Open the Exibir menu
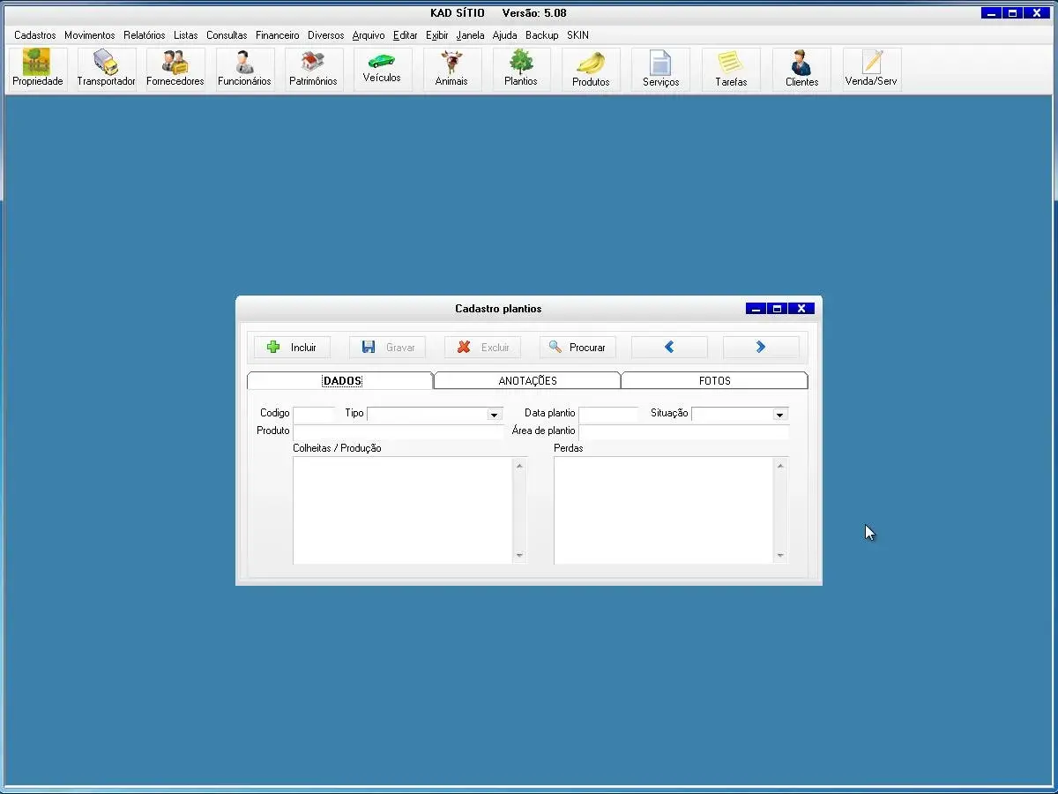Image resolution: width=1058 pixels, height=794 pixels. (x=437, y=35)
